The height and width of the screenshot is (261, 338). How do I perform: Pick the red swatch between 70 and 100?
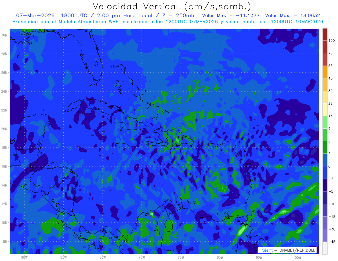325,47
